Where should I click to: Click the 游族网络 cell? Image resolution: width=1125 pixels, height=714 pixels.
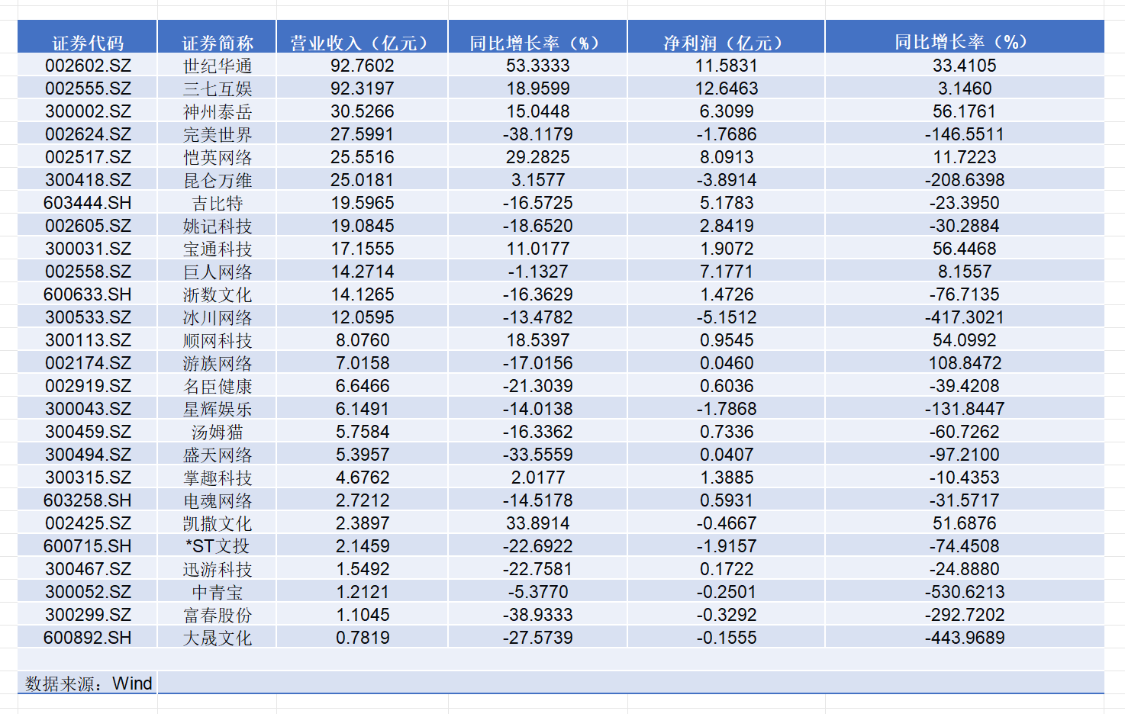218,363
